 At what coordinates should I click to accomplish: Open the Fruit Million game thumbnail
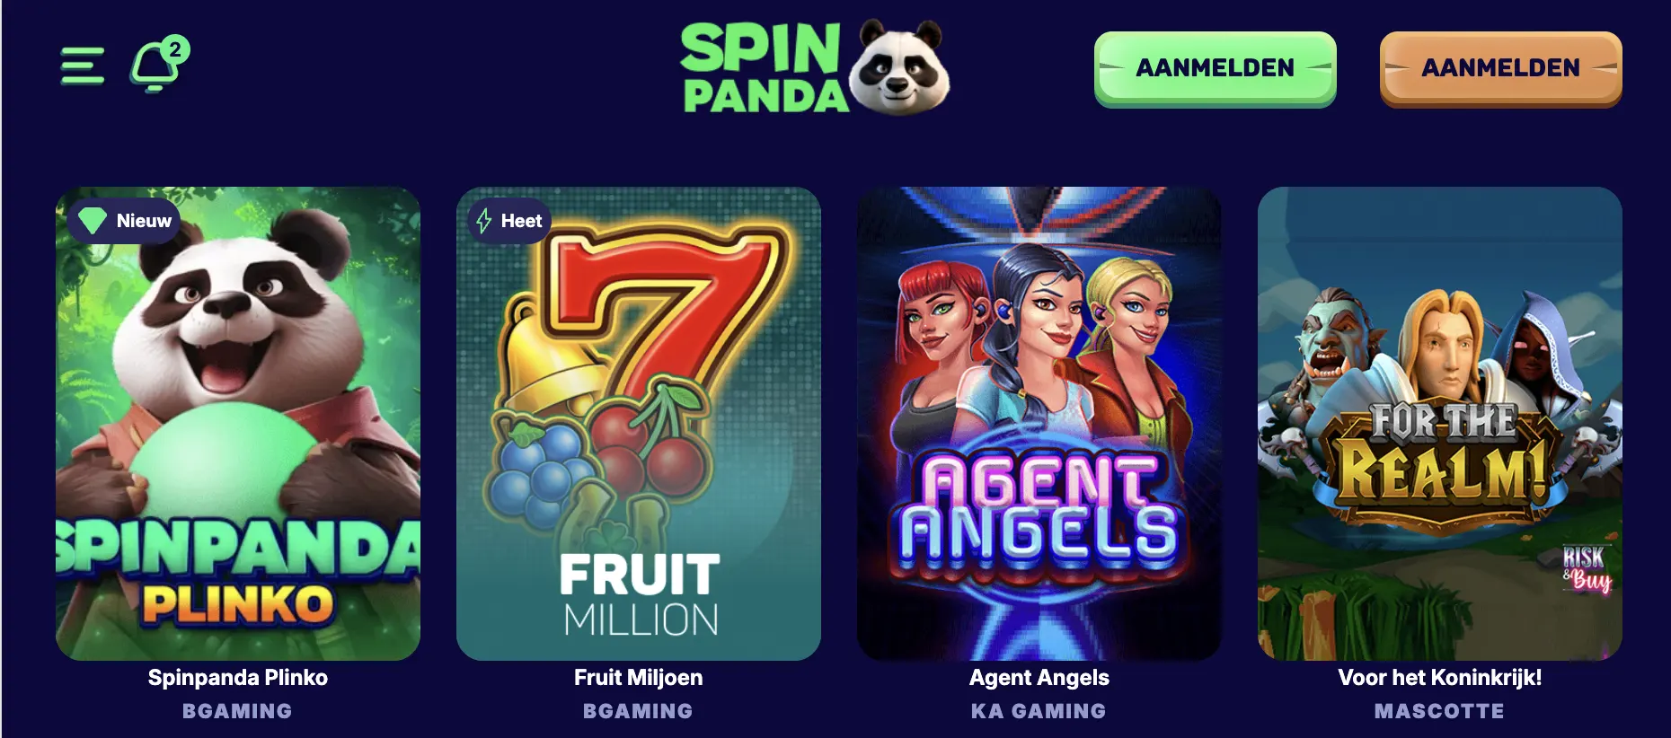[639, 424]
